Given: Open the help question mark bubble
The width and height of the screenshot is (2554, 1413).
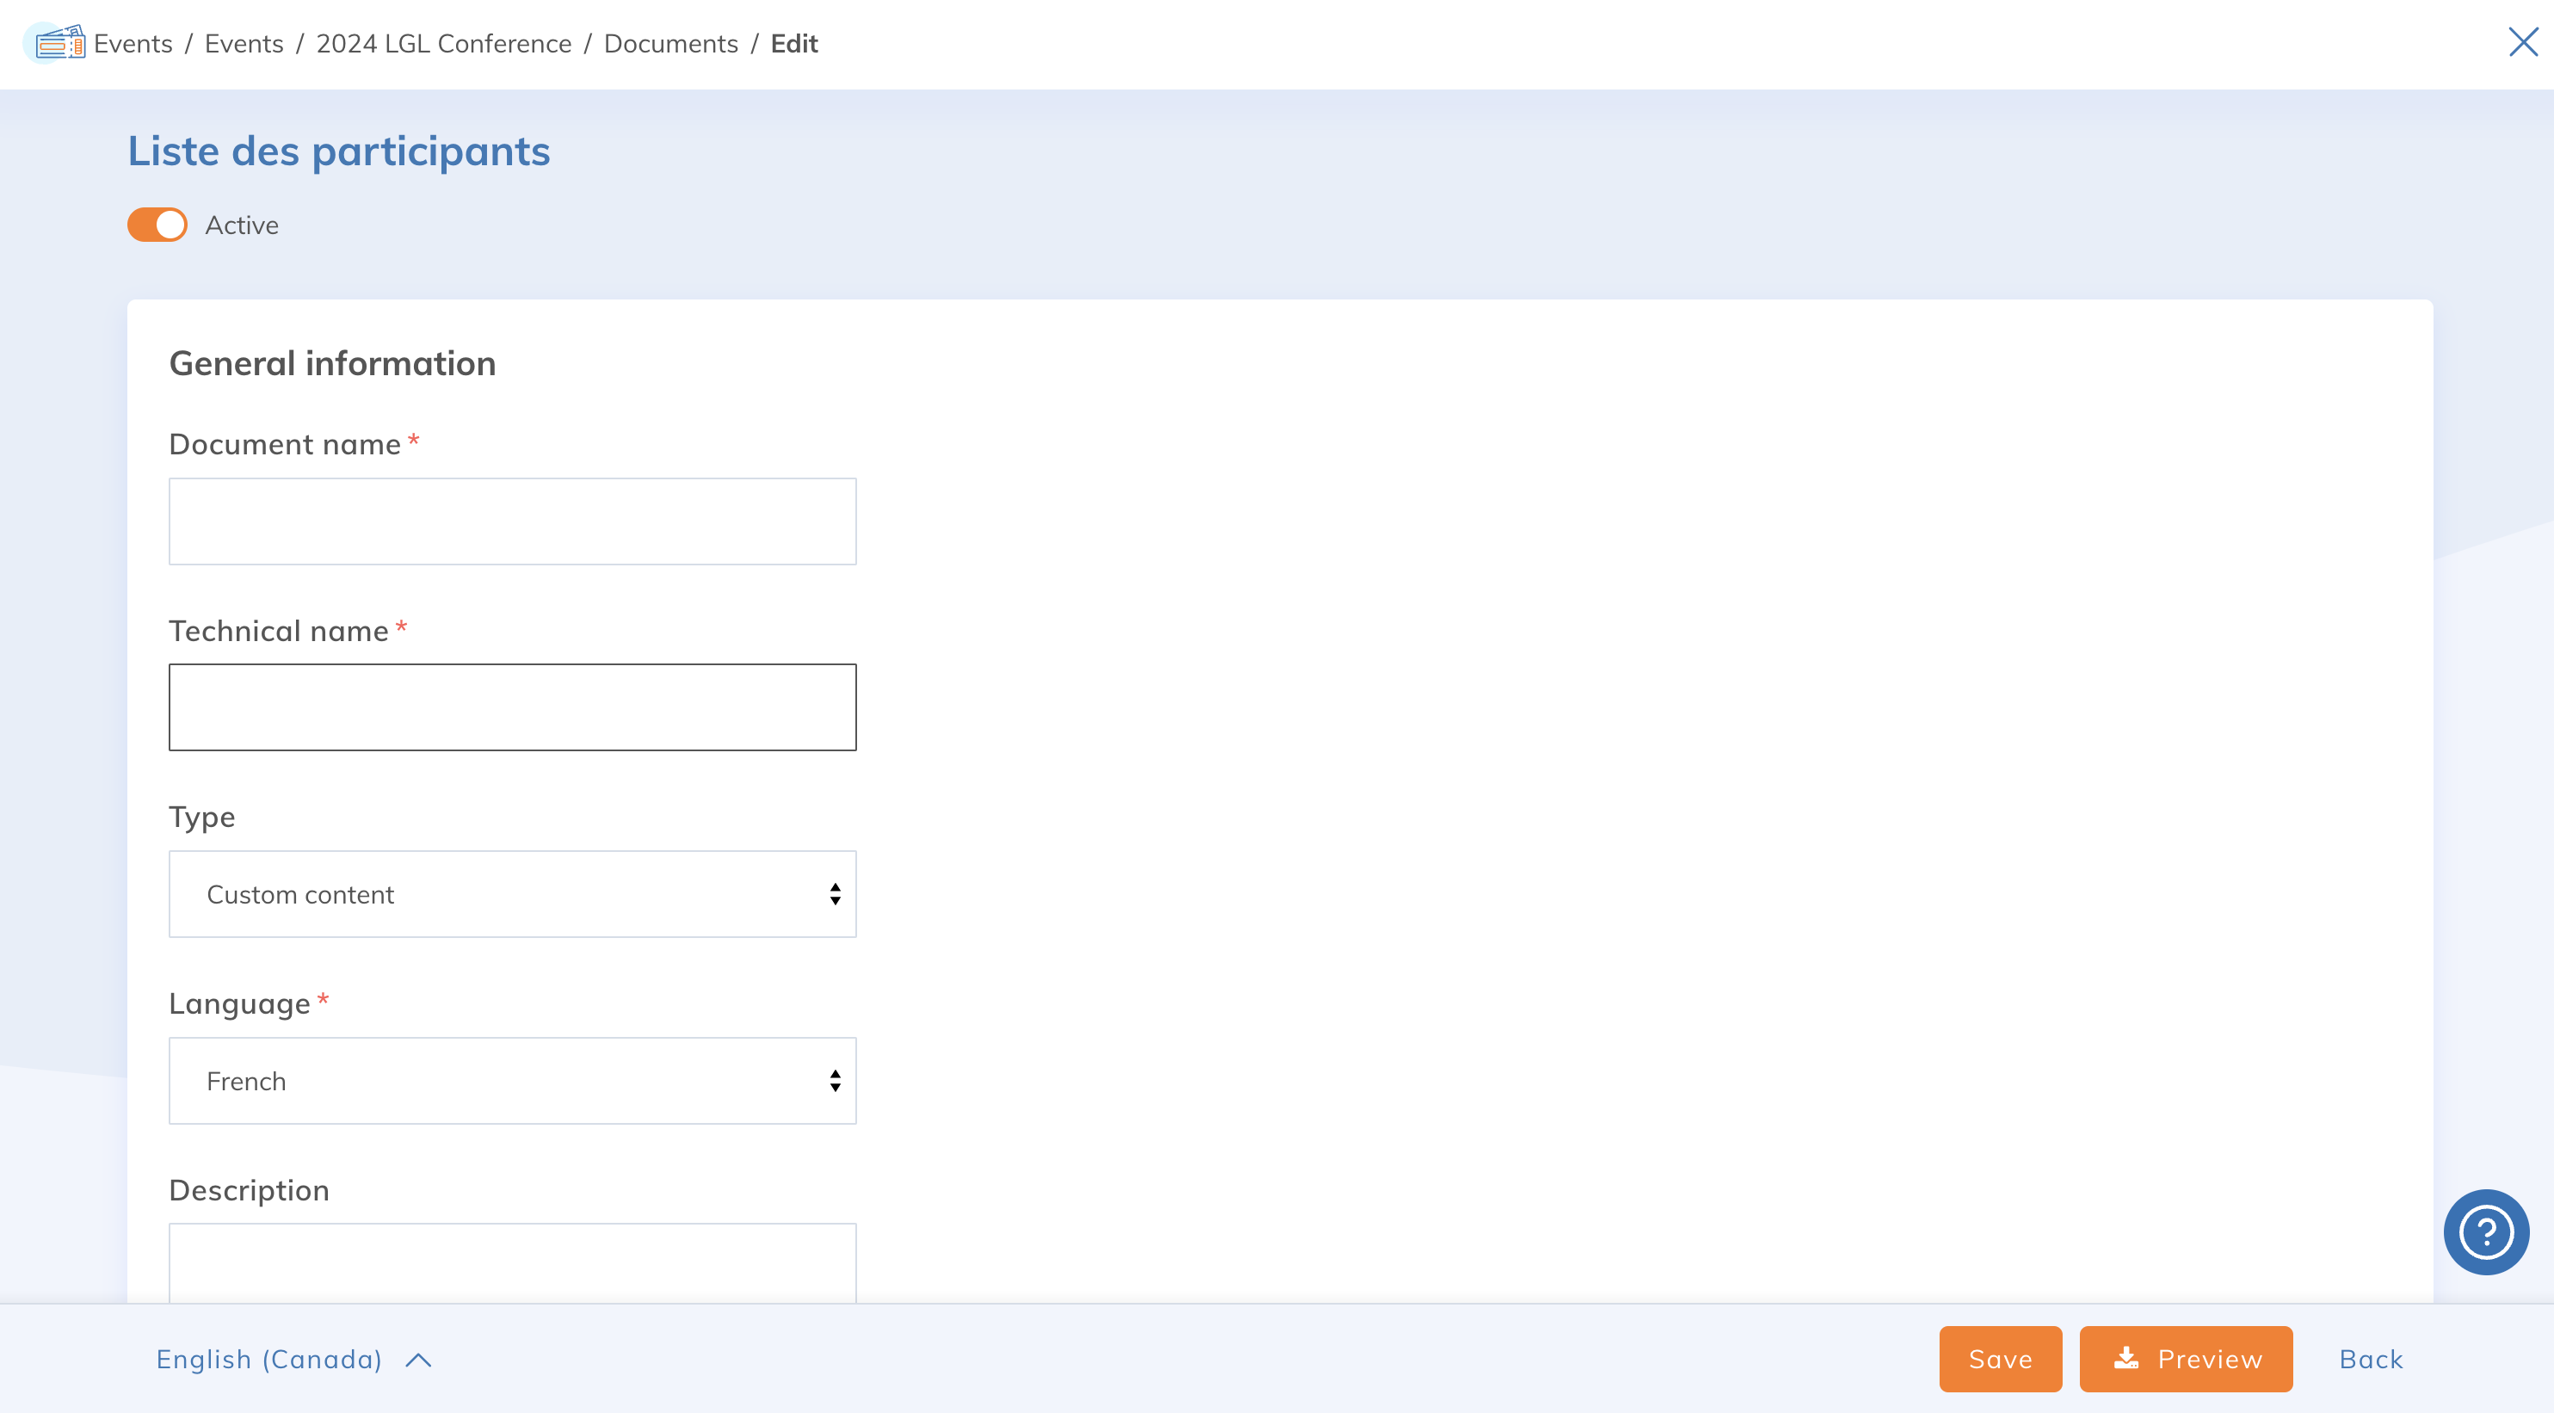Looking at the screenshot, I should [2485, 1231].
